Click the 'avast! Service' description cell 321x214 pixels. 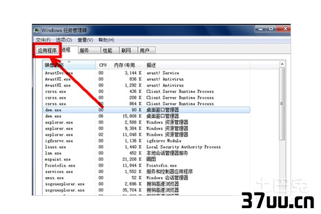(163, 73)
